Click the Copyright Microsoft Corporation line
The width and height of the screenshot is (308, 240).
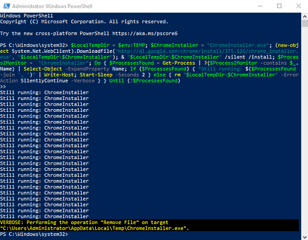[85, 22]
